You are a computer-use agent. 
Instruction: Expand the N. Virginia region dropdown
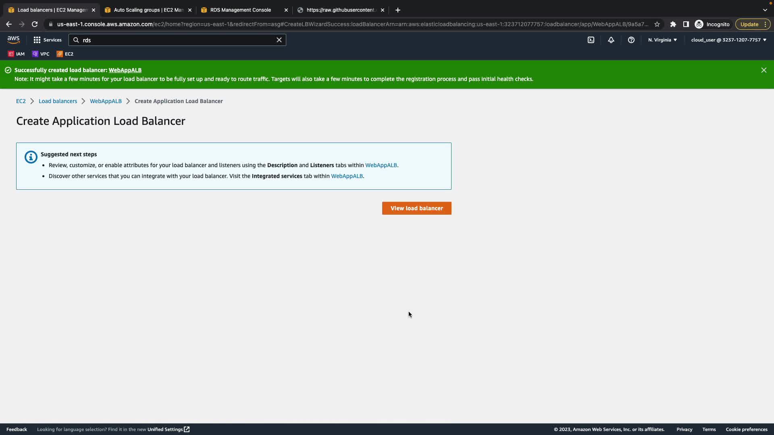[662, 40]
